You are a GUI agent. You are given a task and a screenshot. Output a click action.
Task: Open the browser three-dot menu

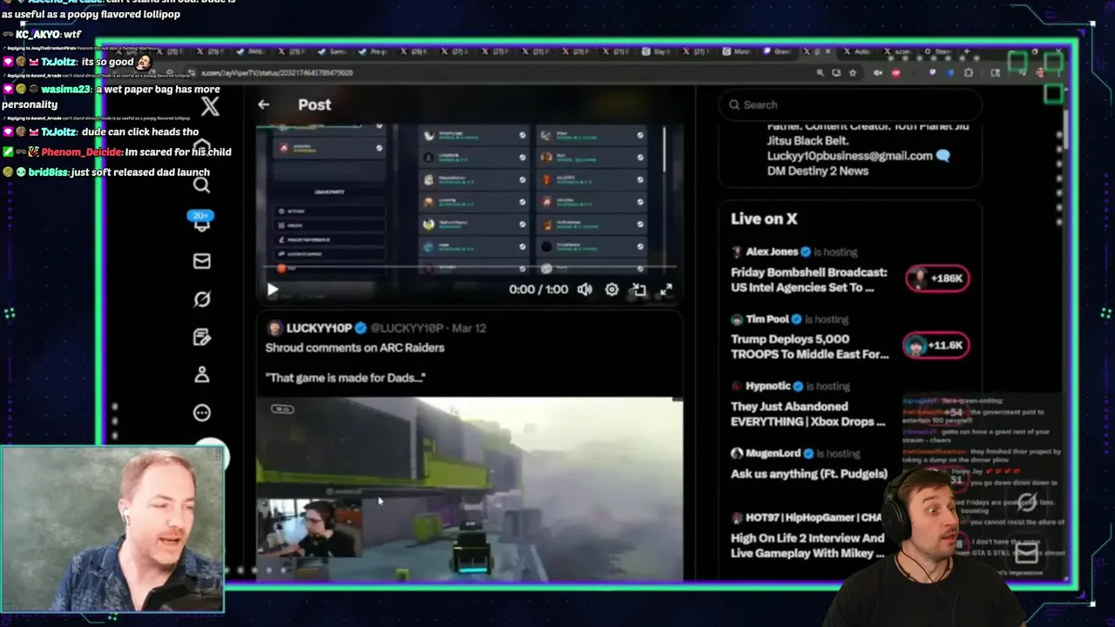pyautogui.click(x=1059, y=72)
